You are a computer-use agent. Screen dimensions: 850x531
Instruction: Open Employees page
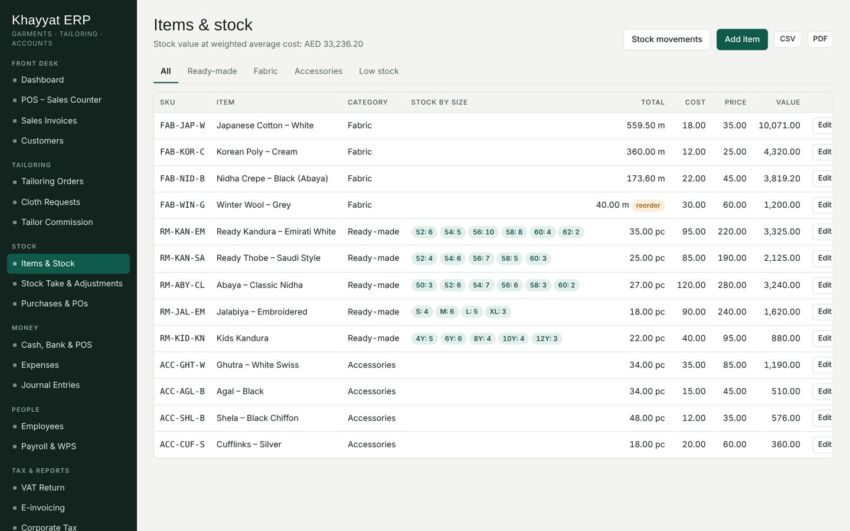pos(68,426)
